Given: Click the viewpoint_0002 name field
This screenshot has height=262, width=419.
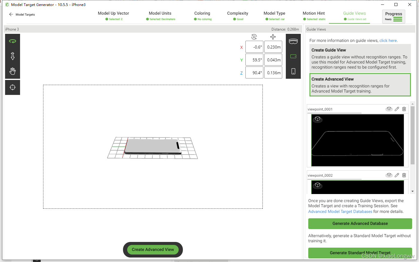Looking at the screenshot, I should coord(334,175).
